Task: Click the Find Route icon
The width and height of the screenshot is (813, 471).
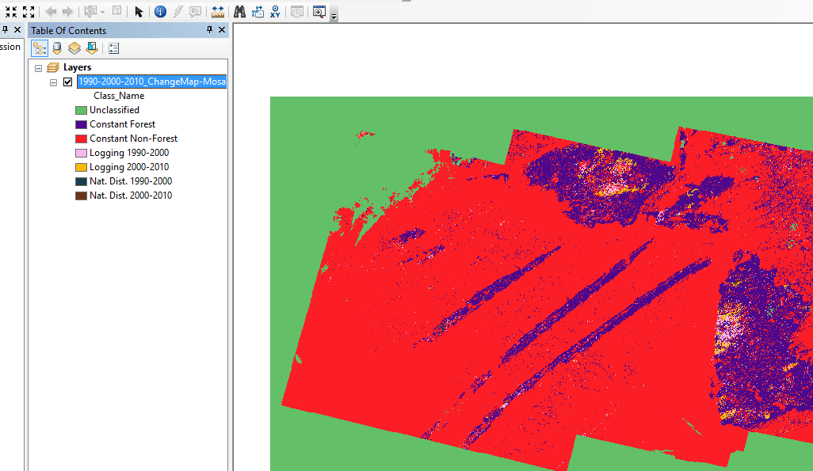Action: 258,12
